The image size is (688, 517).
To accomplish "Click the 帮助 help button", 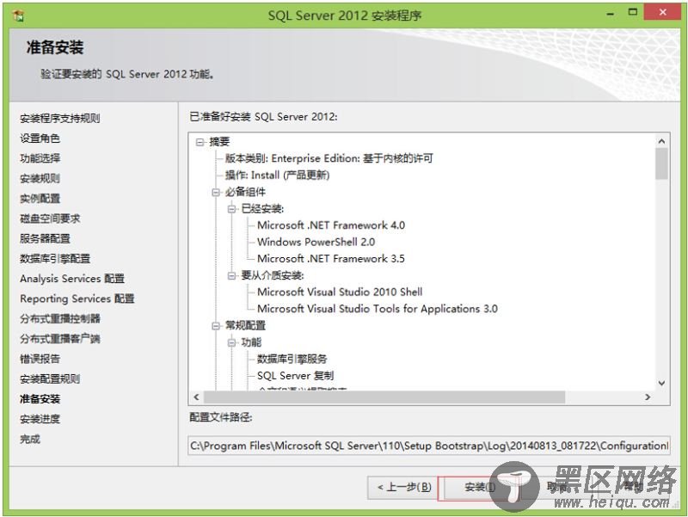I will coord(634,487).
